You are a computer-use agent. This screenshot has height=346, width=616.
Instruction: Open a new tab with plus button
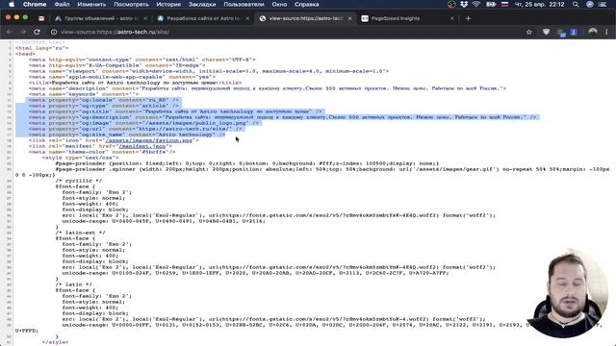pos(468,18)
